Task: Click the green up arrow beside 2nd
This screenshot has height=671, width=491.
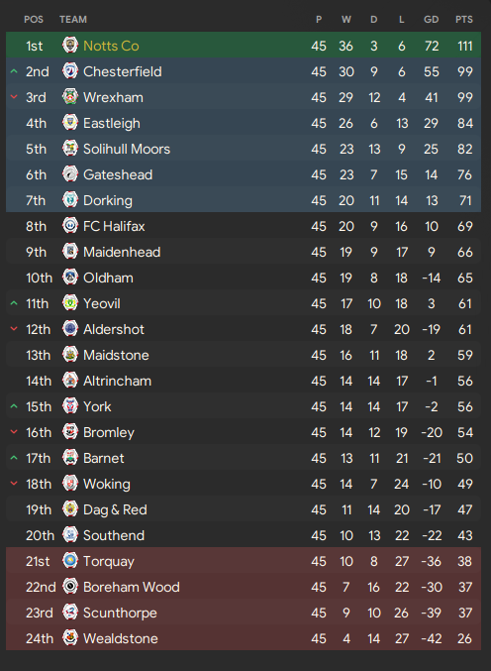Action: point(14,71)
